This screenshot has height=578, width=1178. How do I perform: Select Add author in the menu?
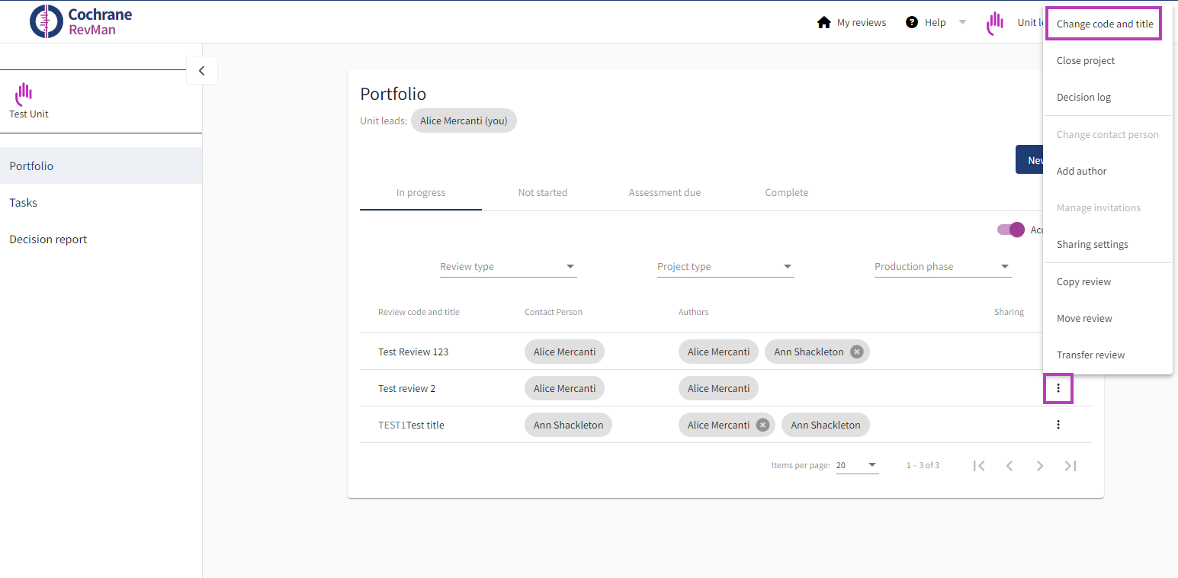pyautogui.click(x=1081, y=171)
